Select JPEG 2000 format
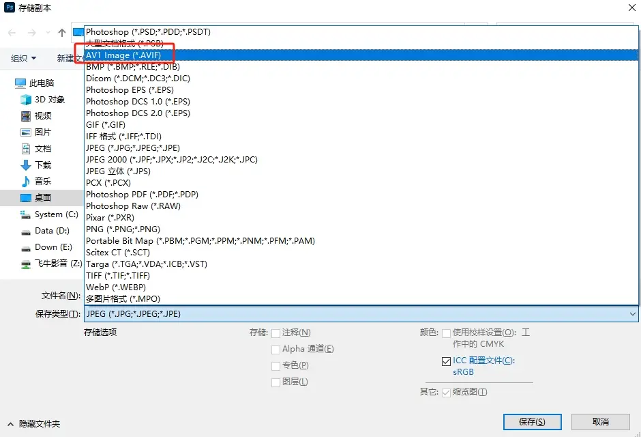 pos(361,160)
